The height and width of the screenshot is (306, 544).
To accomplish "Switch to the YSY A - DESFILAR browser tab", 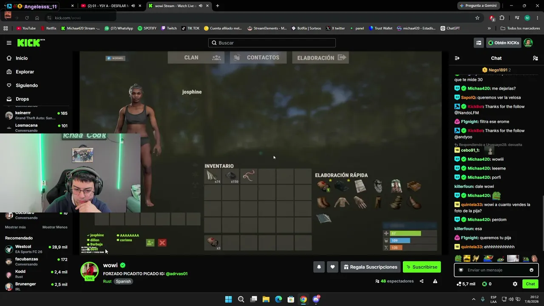I will [x=110, y=6].
